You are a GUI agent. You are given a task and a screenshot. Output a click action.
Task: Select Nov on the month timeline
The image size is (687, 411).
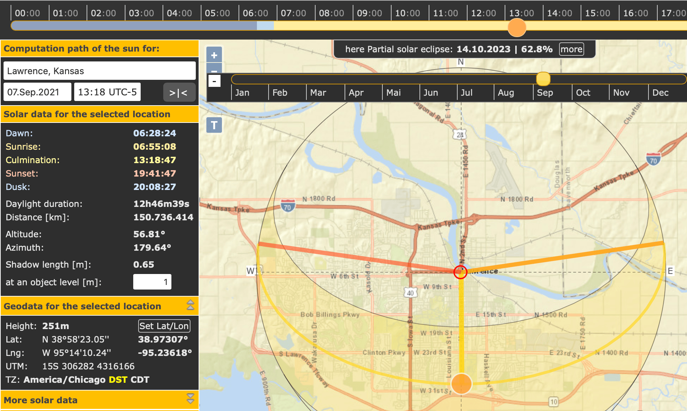coord(621,93)
